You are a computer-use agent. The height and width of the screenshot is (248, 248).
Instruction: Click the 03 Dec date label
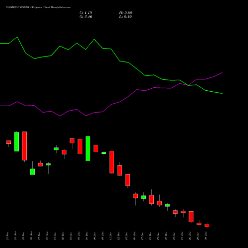pos(71,236)
